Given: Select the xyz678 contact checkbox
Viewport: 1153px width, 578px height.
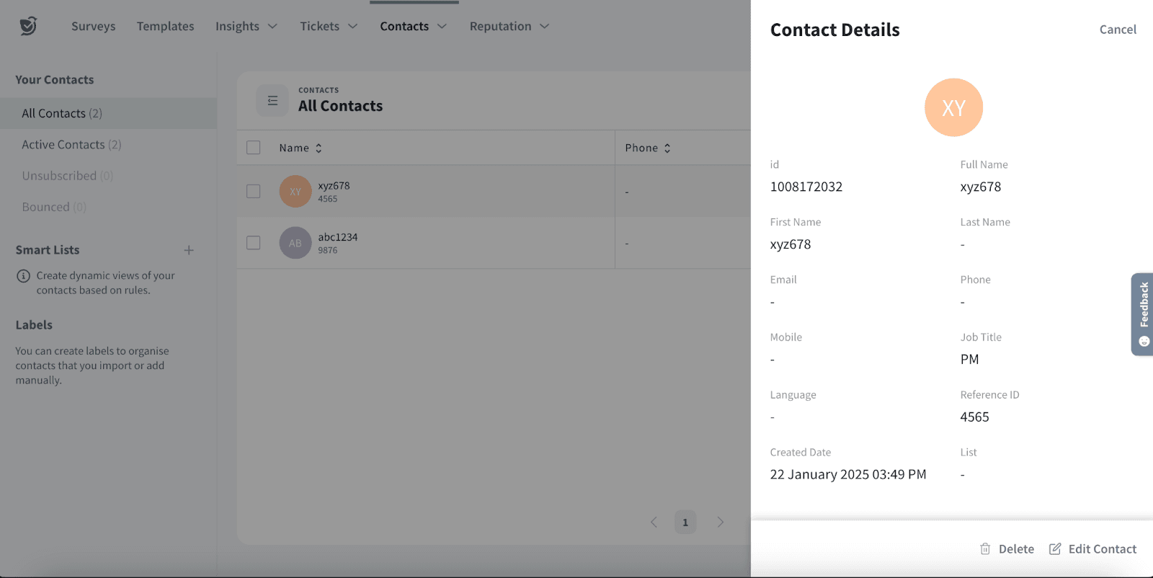Looking at the screenshot, I should (x=254, y=192).
